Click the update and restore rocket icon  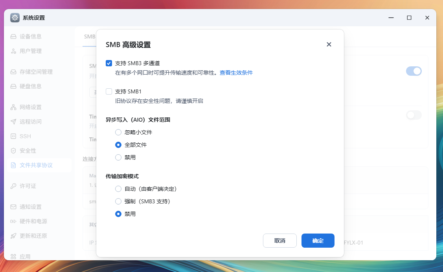pos(13,236)
